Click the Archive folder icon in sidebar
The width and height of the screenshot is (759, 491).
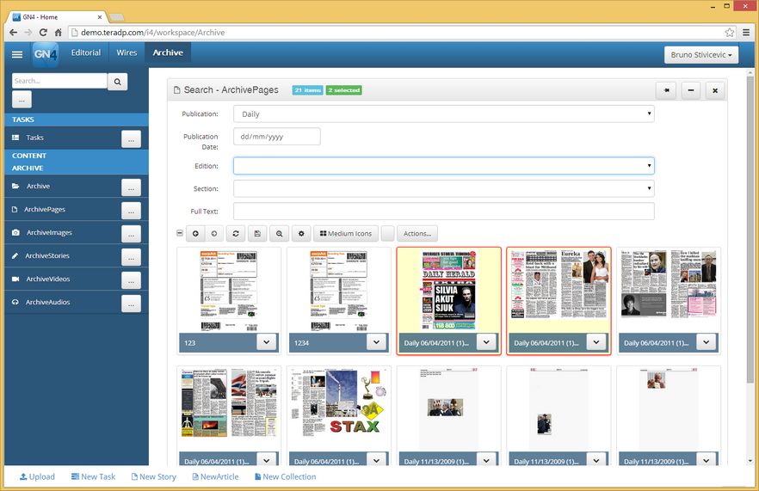tap(15, 186)
